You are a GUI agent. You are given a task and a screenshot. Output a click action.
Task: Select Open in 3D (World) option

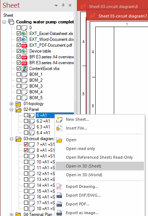84,175
